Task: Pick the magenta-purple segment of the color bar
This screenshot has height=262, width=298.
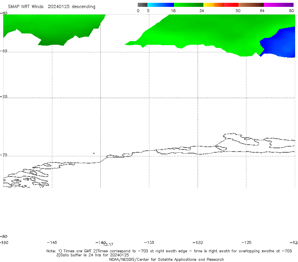Action: tap(279, 5)
